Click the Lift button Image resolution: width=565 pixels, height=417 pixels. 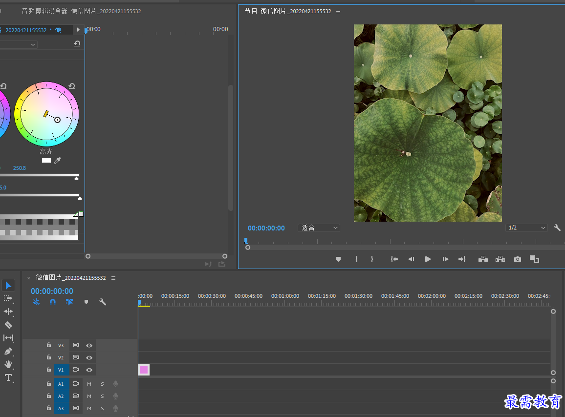tap(483, 259)
